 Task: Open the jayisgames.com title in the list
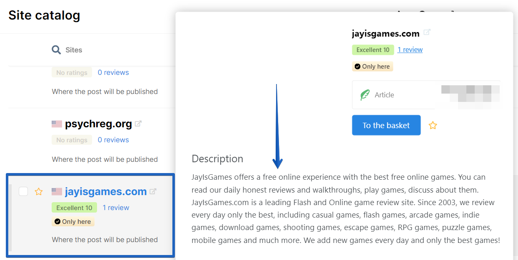[106, 192]
